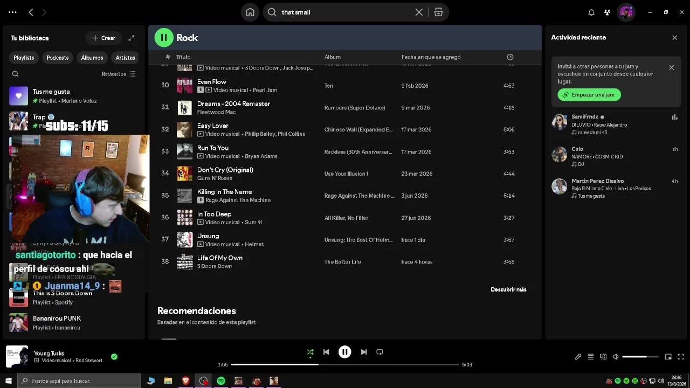This screenshot has height=388, width=690.
Task: Toggle shuffle mode
Action: tap(310, 352)
